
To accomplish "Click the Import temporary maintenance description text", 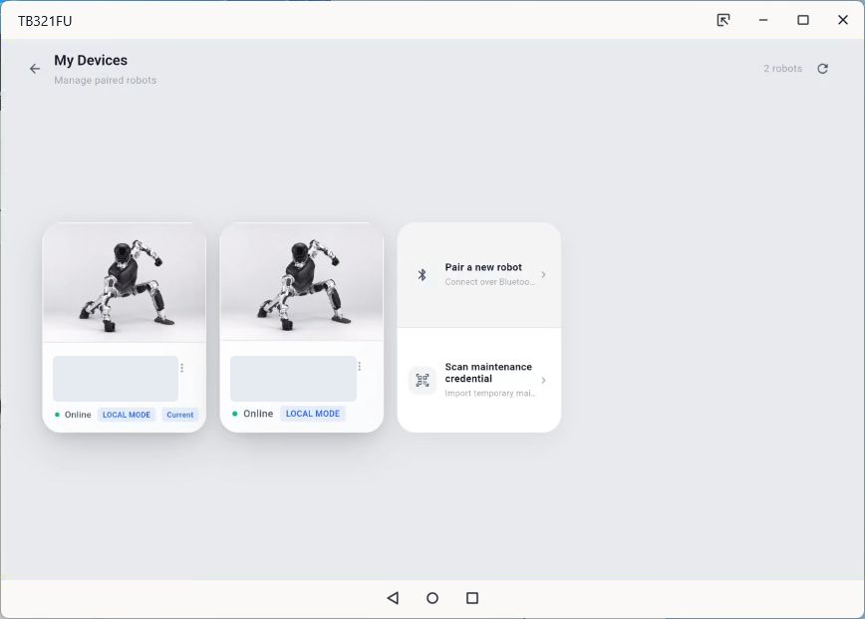I will pyautogui.click(x=490, y=393).
